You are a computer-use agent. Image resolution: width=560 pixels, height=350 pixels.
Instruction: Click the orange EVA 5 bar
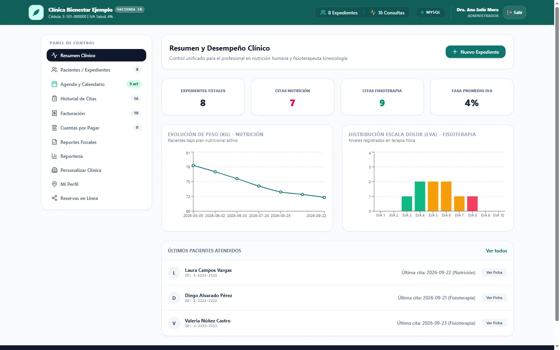[x=433, y=196]
